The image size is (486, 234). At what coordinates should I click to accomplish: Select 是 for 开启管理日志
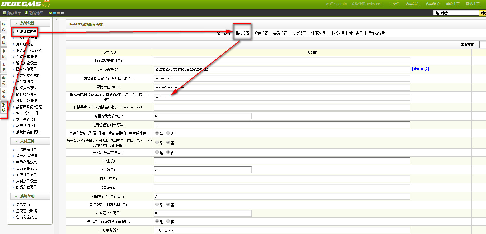tap(157, 152)
